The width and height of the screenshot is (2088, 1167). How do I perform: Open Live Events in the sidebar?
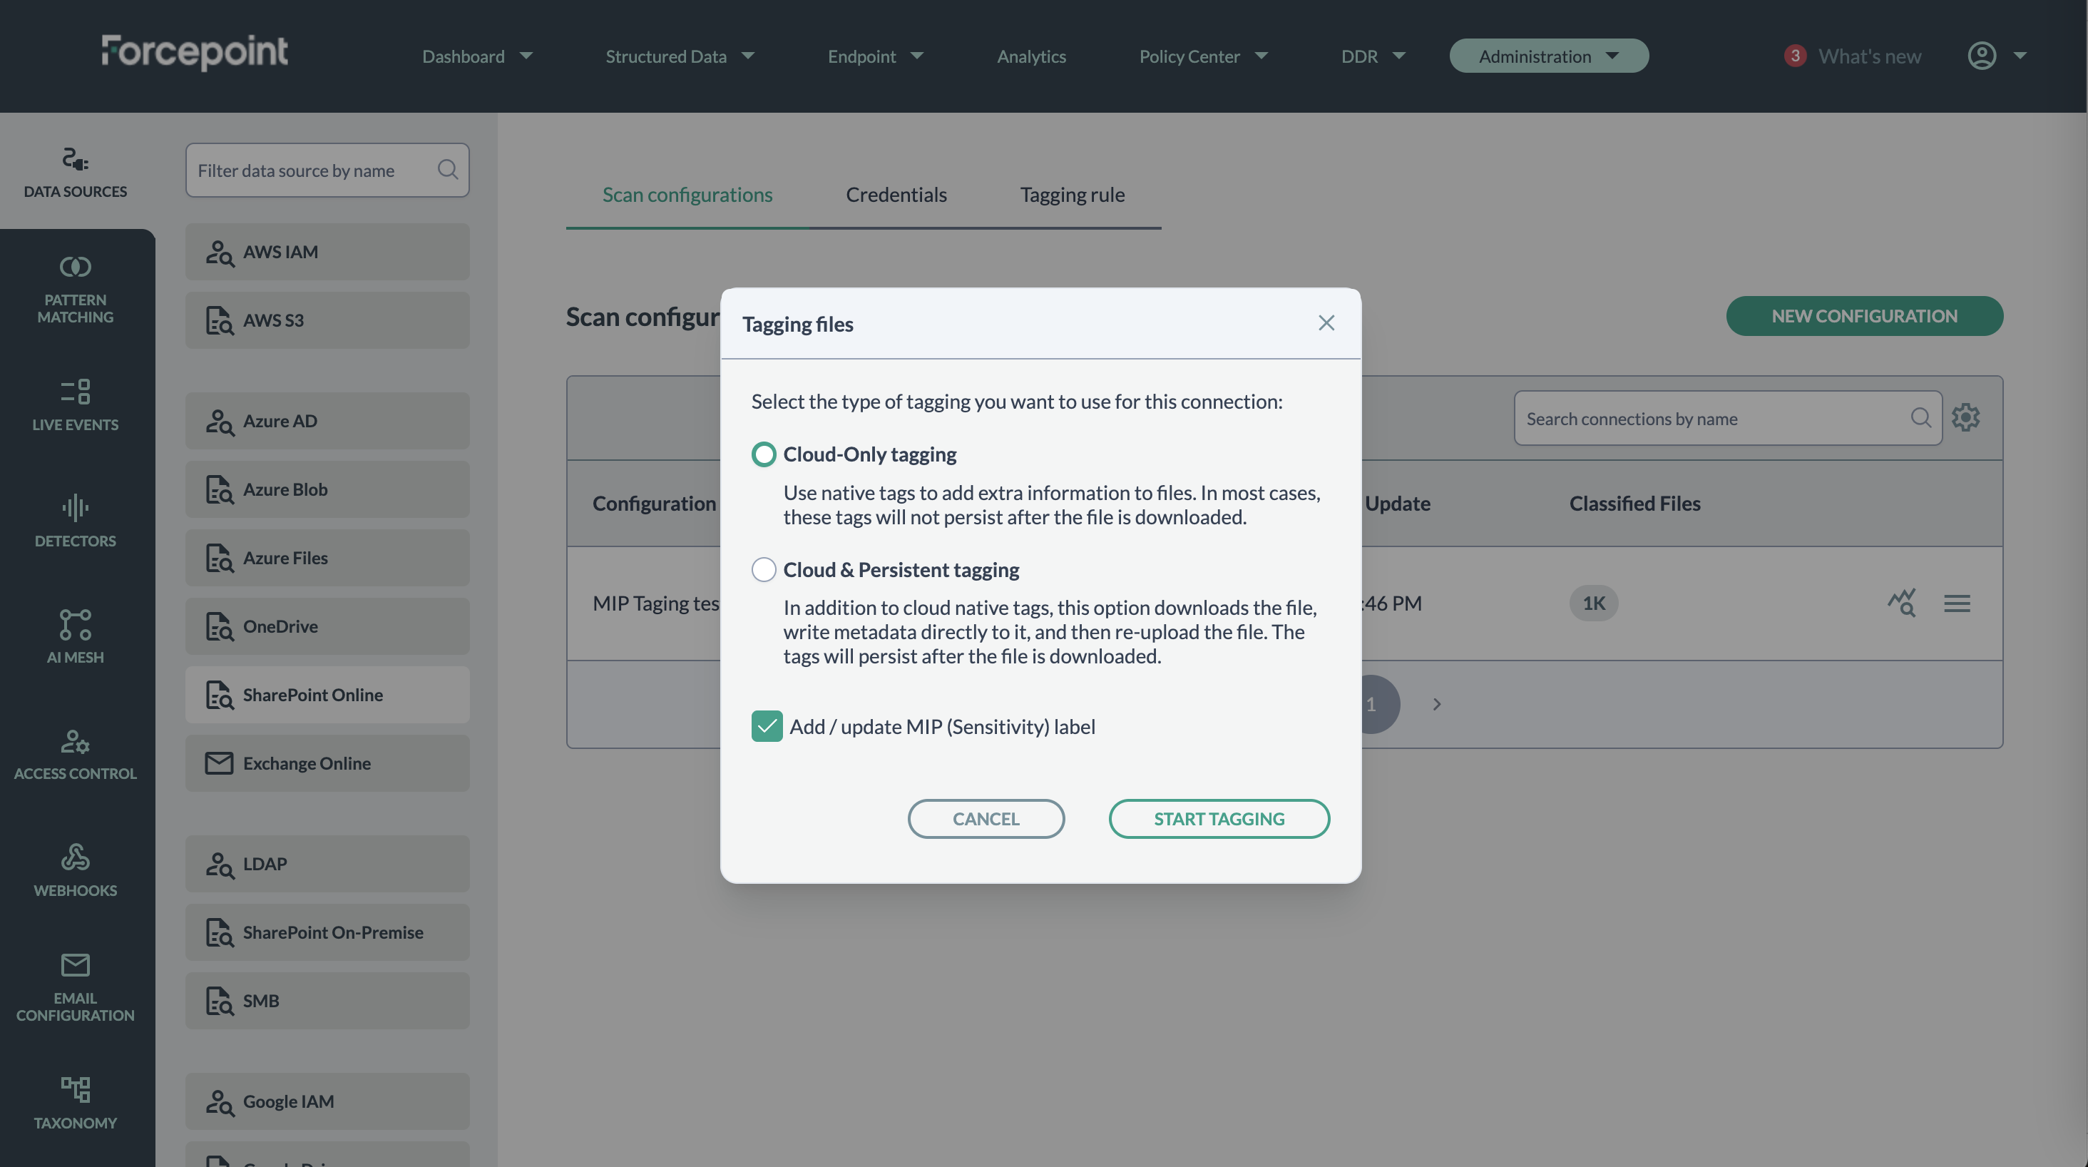pyautogui.click(x=75, y=404)
